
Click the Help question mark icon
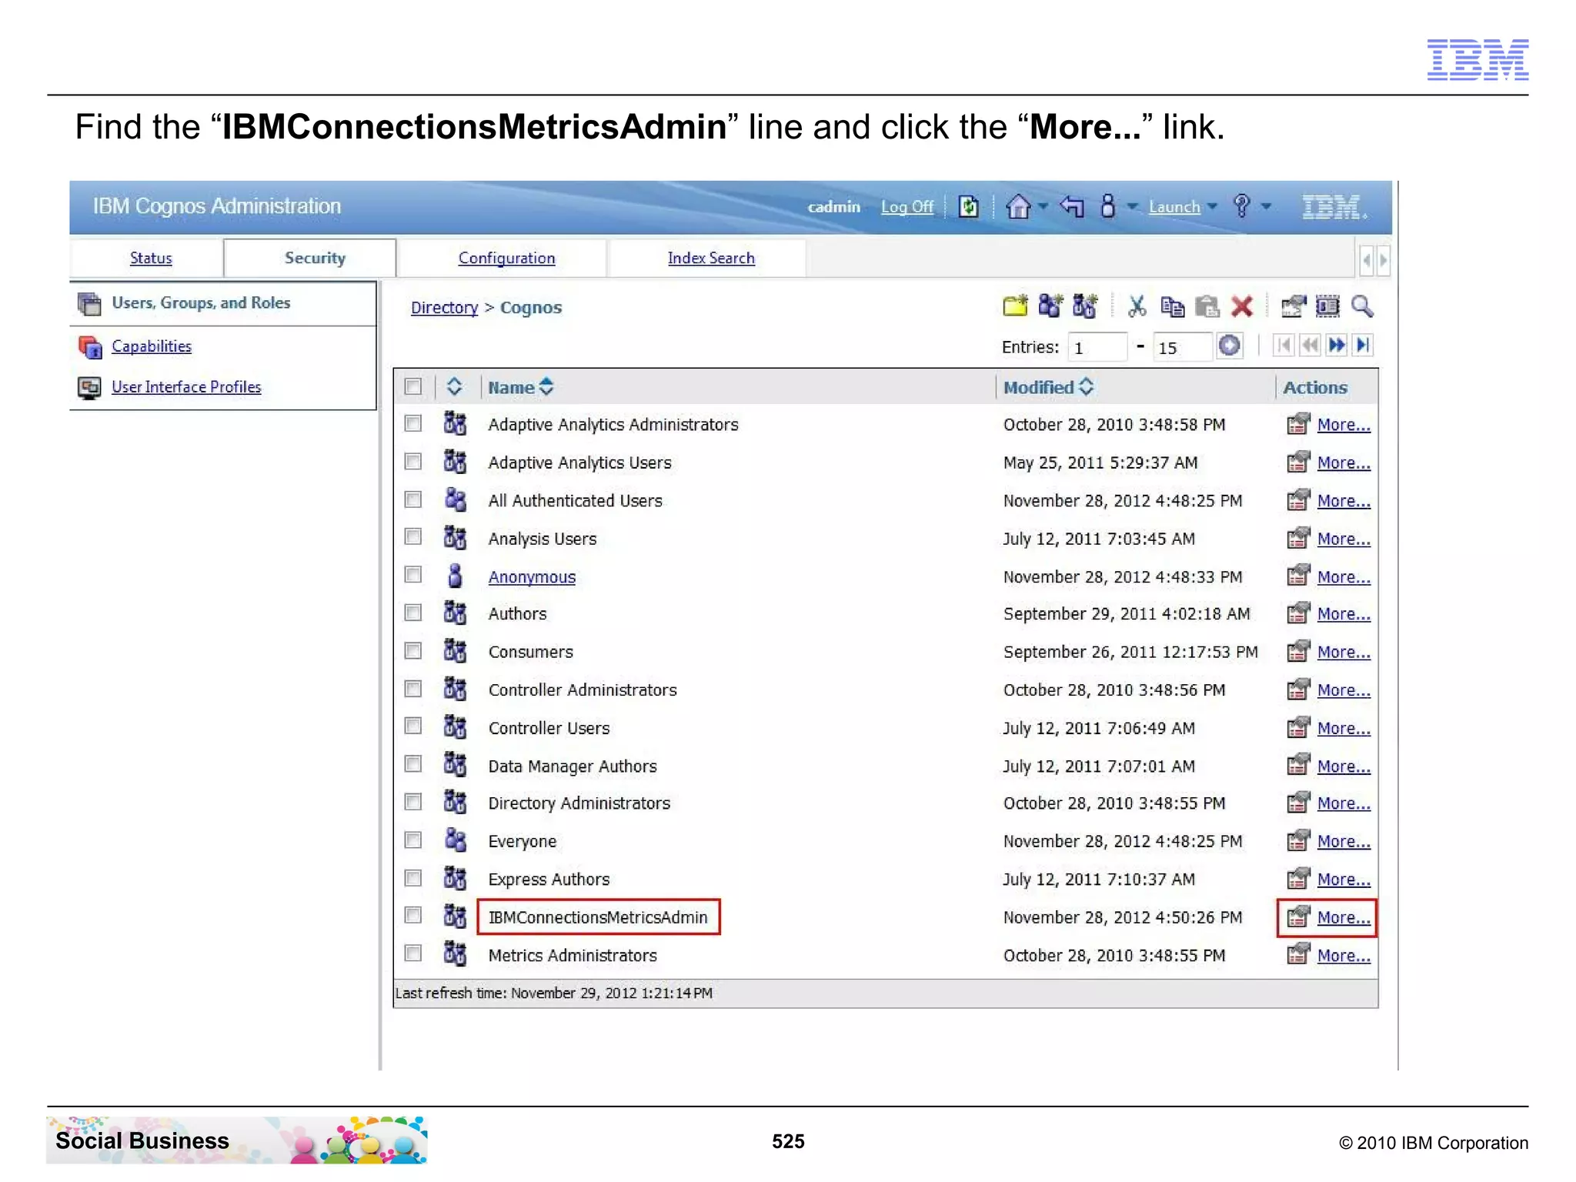(x=1240, y=205)
